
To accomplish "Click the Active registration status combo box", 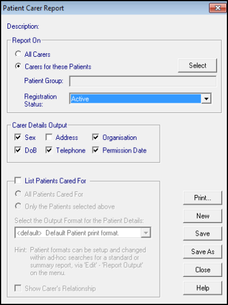I will 140,99.
